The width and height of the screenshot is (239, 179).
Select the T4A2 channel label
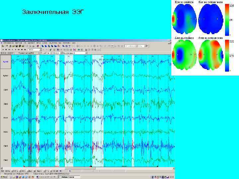[x=6, y=160]
